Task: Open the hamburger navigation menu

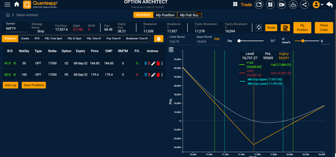Action: coord(7,5)
